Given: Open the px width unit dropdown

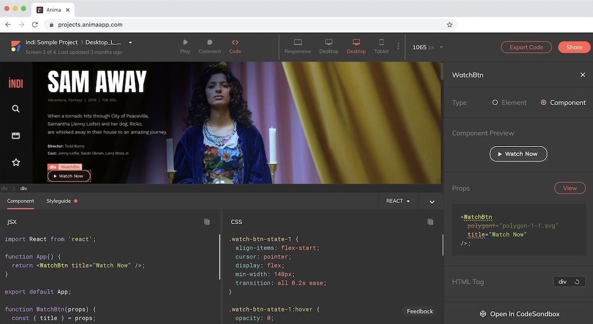Looking at the screenshot, I should (x=441, y=47).
